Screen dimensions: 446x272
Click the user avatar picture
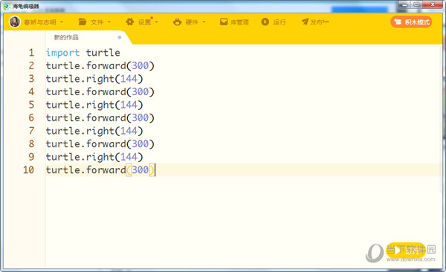click(15, 22)
